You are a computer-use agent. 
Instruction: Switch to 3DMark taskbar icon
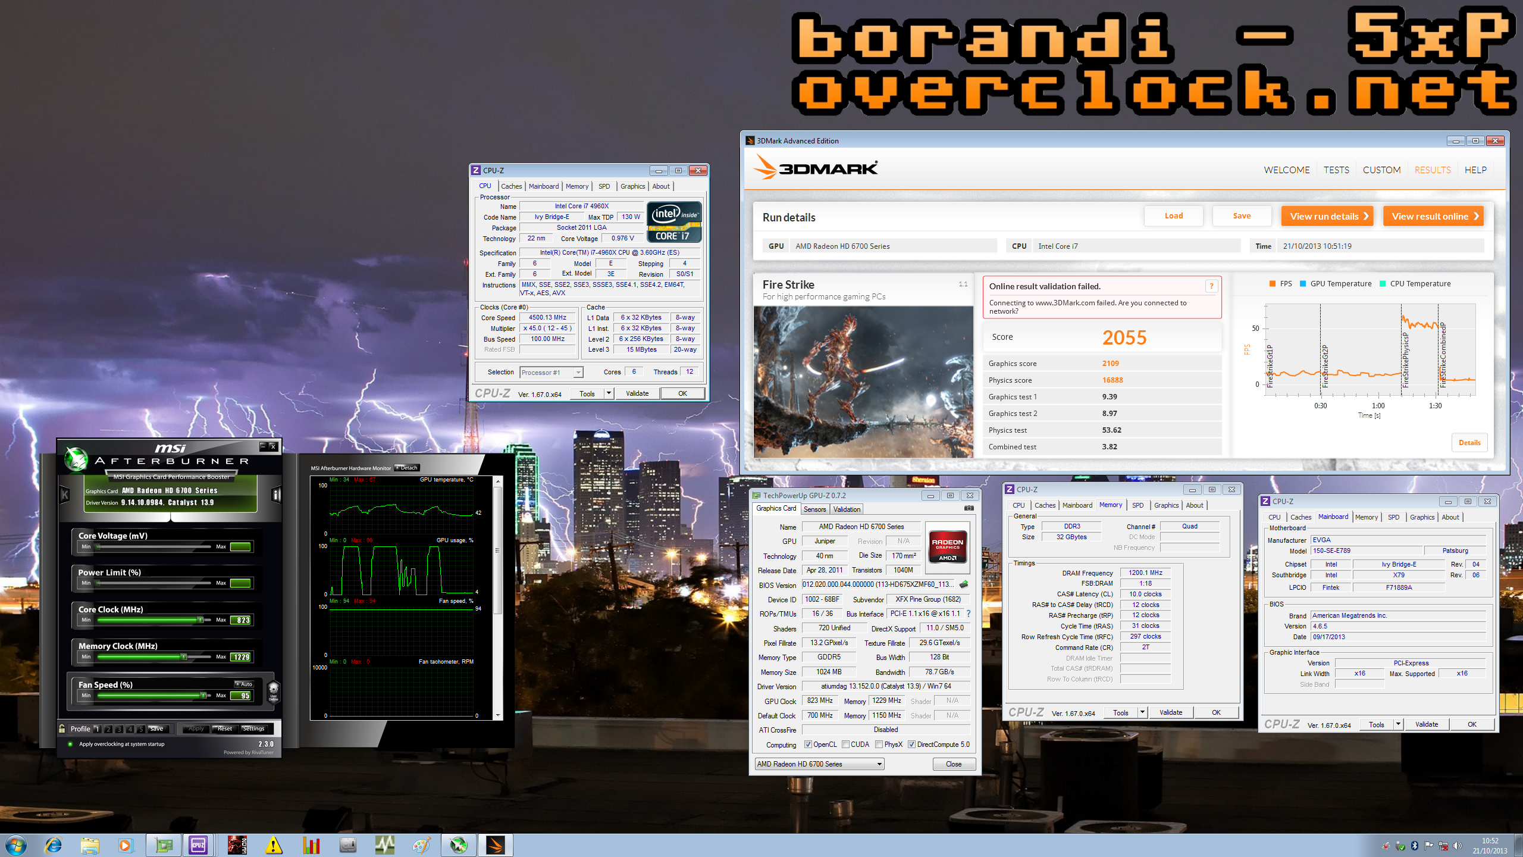[496, 845]
